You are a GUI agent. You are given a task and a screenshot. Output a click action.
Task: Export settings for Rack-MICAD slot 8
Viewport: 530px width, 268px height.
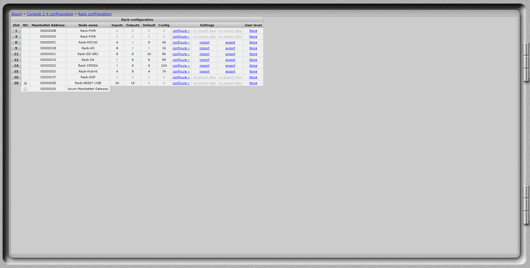click(230, 43)
